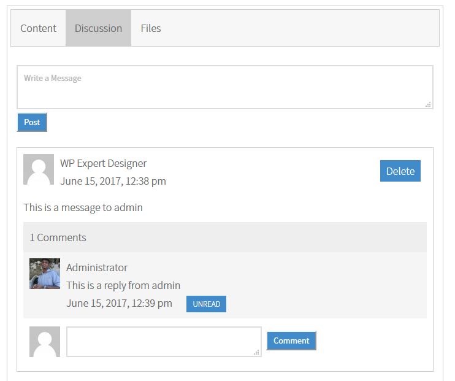Click the text 'This is a message to admin'
Viewport: 455px width, 381px height.
point(83,207)
